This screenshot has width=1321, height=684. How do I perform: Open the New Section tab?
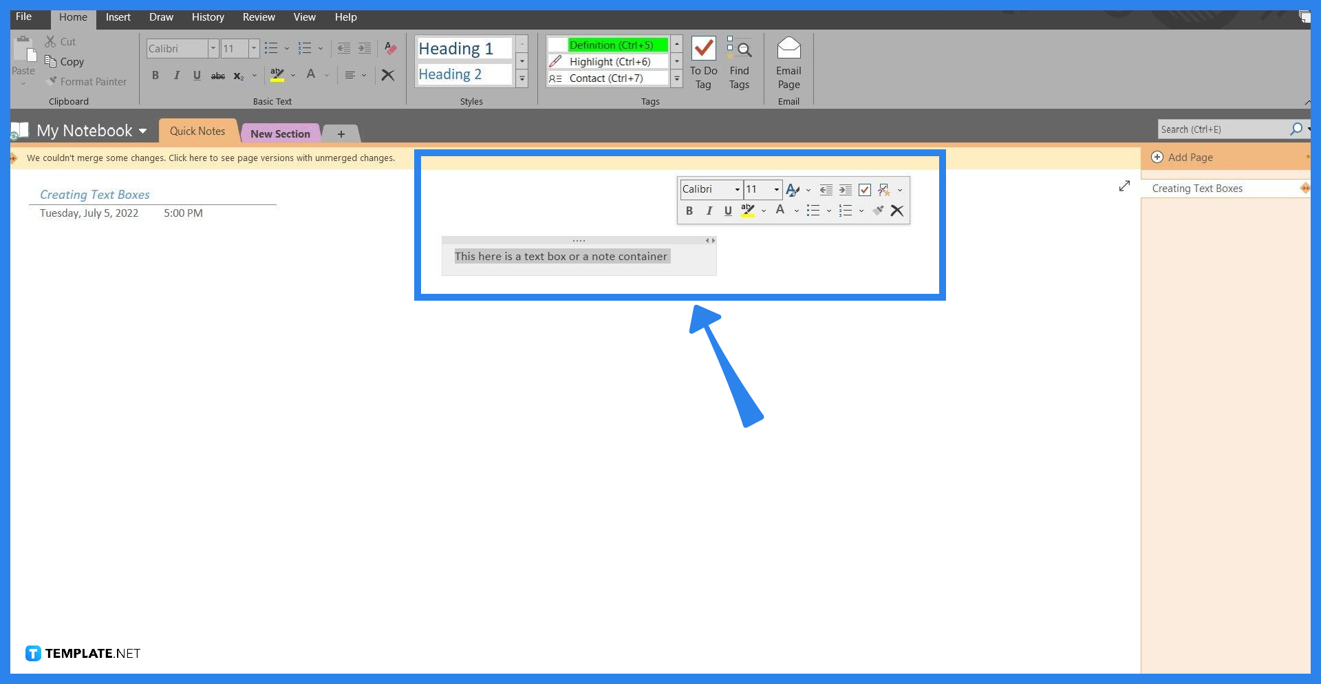(280, 133)
